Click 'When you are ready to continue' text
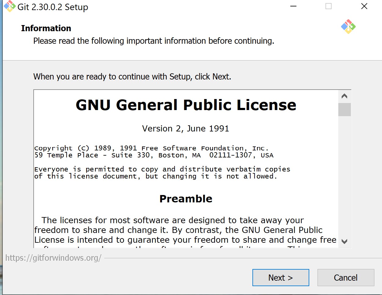 [132, 76]
